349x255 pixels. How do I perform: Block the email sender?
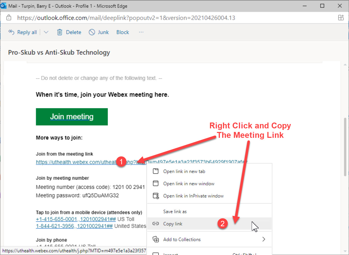123,32
